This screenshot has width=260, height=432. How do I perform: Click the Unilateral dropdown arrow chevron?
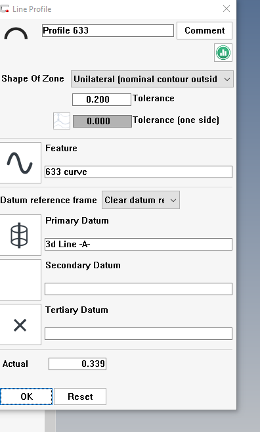click(x=227, y=80)
